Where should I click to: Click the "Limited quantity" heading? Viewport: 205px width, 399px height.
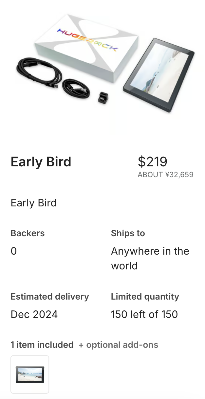click(145, 297)
